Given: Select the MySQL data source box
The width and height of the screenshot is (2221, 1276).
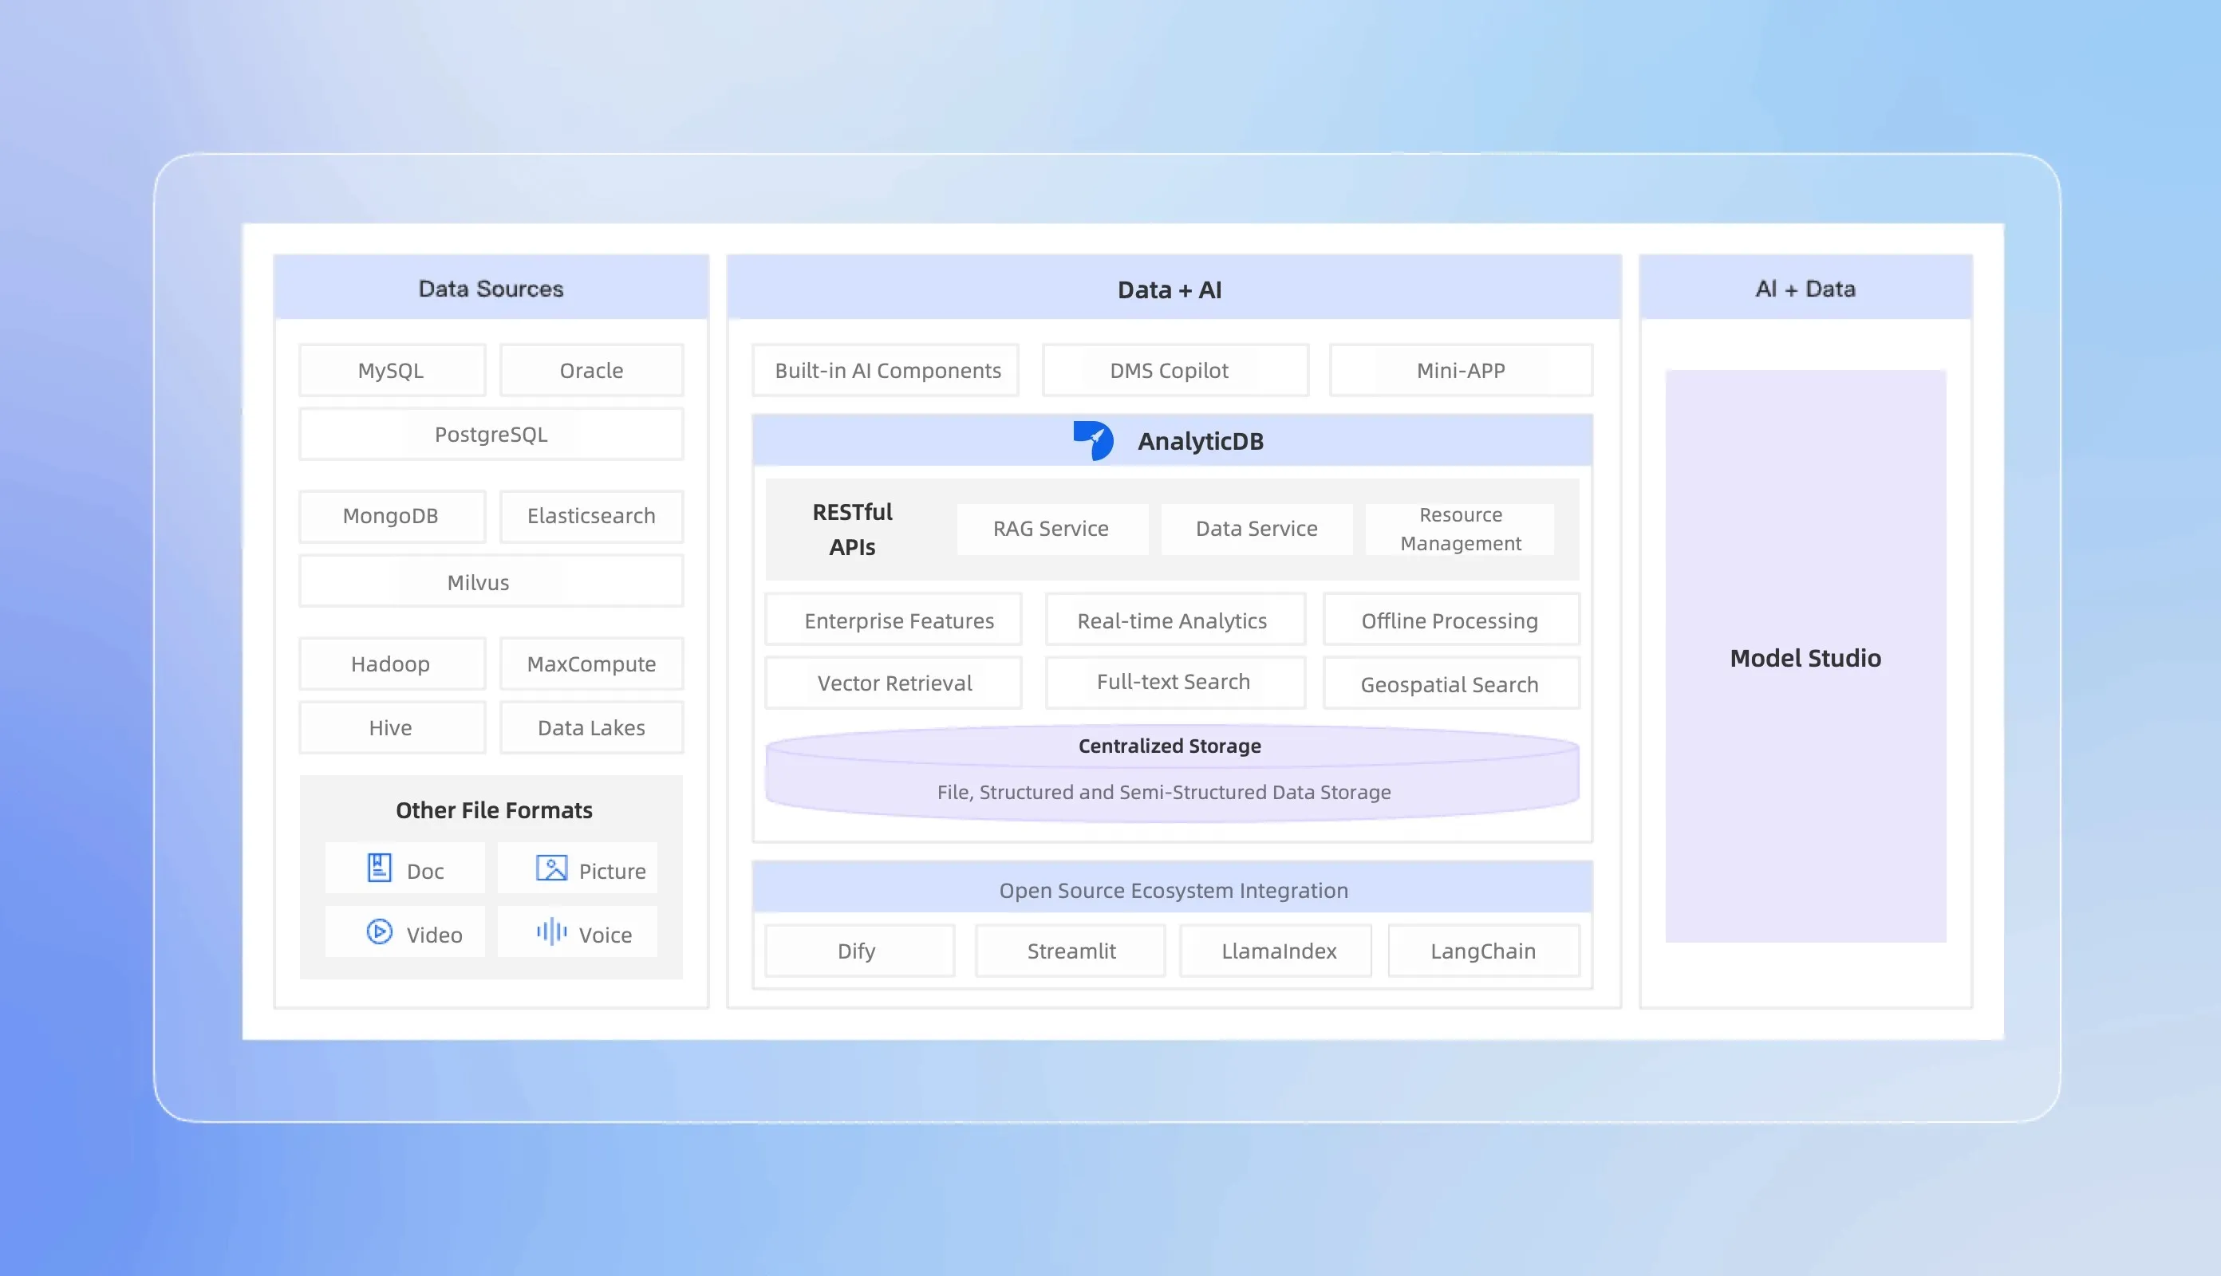Looking at the screenshot, I should click(x=391, y=371).
